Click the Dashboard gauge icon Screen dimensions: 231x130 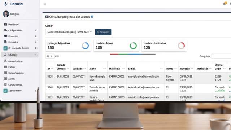tap(5, 24)
